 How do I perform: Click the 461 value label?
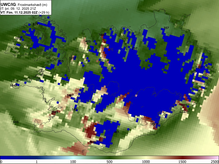point(117,132)
